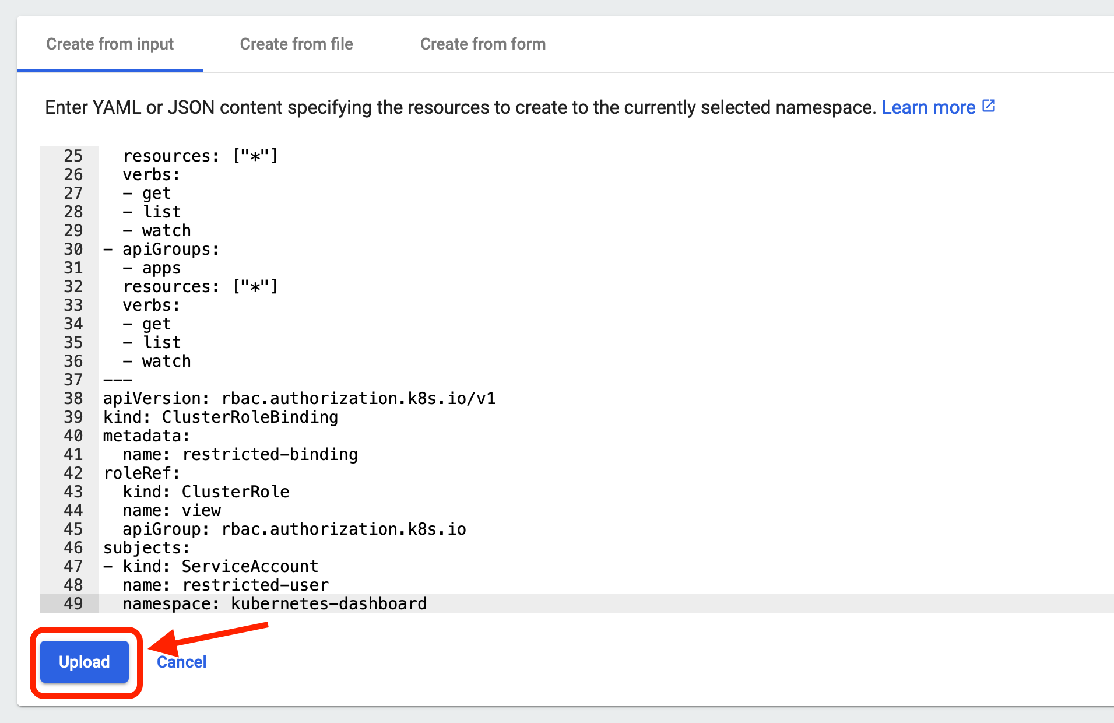
Task: Open the Learn more link
Action: pyautogui.click(x=928, y=107)
